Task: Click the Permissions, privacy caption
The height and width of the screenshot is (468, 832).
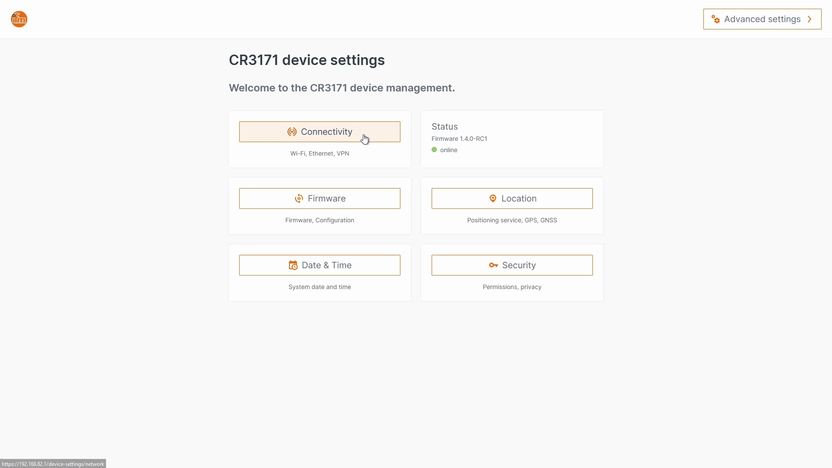Action: [x=512, y=287]
